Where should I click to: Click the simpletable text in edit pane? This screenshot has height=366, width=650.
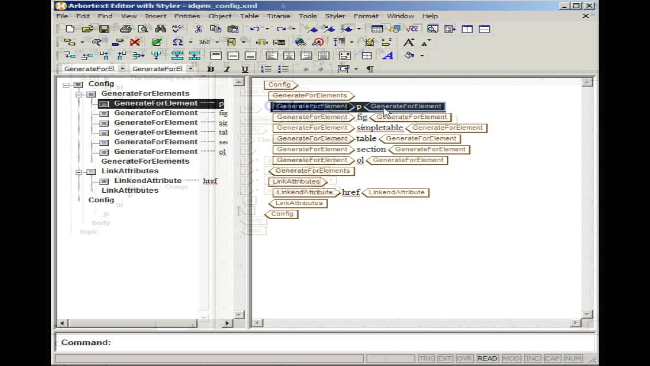click(x=379, y=128)
